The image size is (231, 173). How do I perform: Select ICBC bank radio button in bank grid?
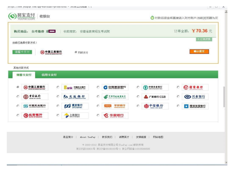[18, 87]
